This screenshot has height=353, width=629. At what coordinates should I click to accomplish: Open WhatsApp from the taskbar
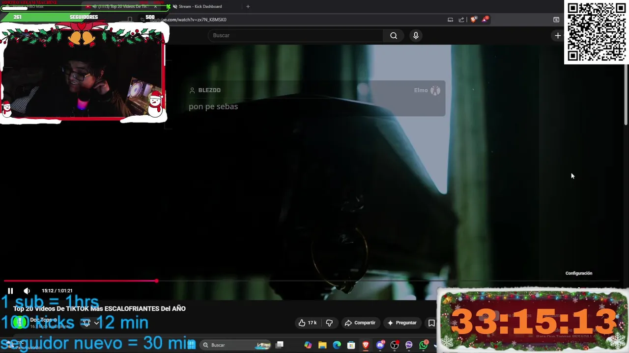[x=424, y=345]
